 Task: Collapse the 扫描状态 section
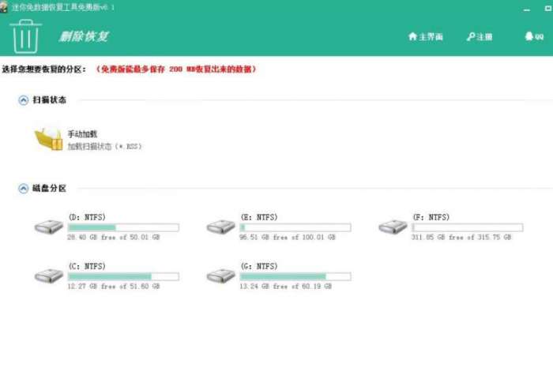[23, 100]
